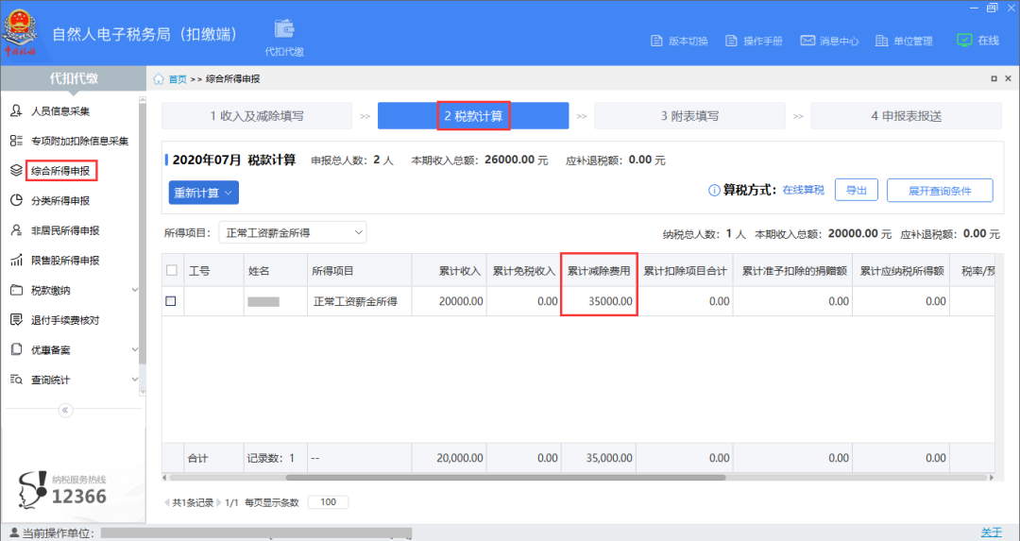Click the current operator user icon in status bar
This screenshot has width=1020, height=541.
pyautogui.click(x=14, y=533)
